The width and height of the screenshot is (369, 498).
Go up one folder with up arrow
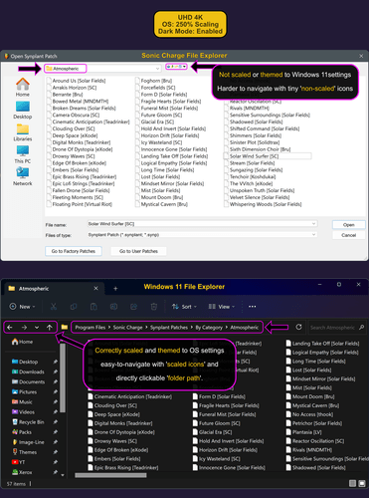(50, 328)
